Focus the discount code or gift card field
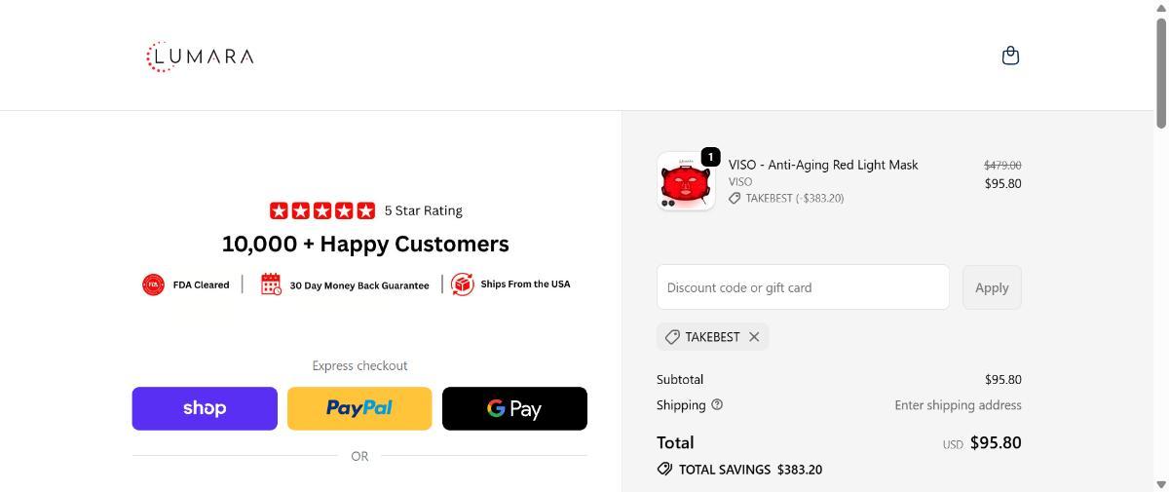 (803, 287)
